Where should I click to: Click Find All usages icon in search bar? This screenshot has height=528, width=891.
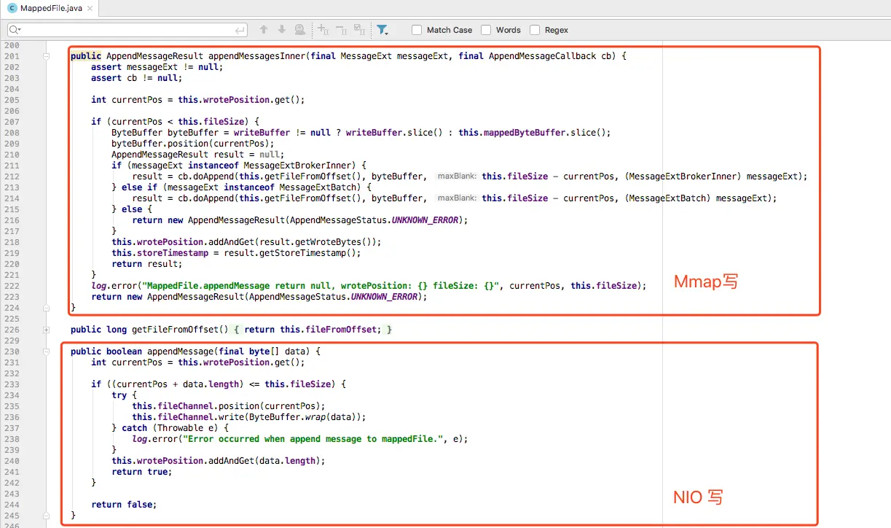(x=300, y=30)
